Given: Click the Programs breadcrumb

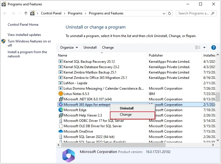Looking at the screenshot, I should [x=75, y=13].
